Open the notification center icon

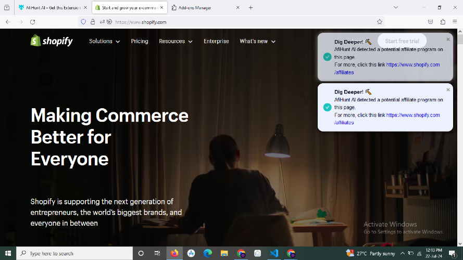(452, 253)
